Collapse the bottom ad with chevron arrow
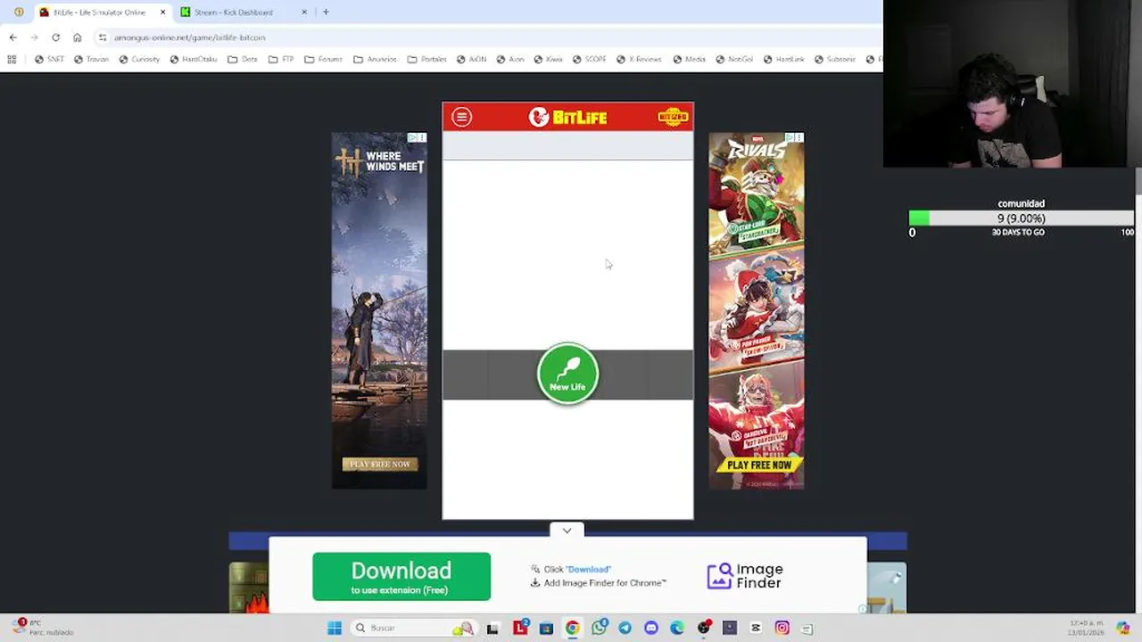The width and height of the screenshot is (1142, 642). pyautogui.click(x=567, y=531)
